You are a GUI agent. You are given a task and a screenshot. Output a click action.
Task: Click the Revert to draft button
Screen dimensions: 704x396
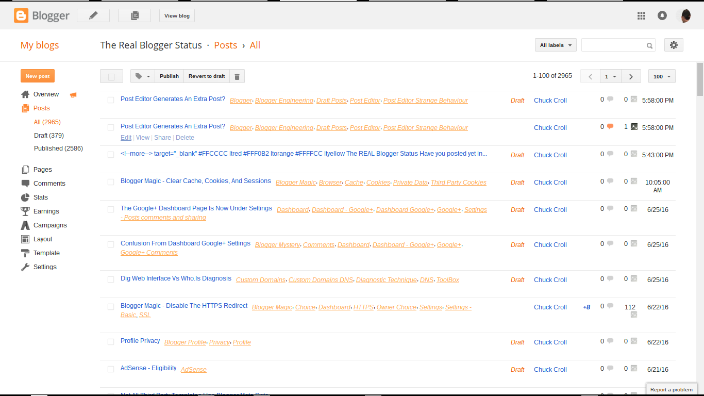(207, 76)
